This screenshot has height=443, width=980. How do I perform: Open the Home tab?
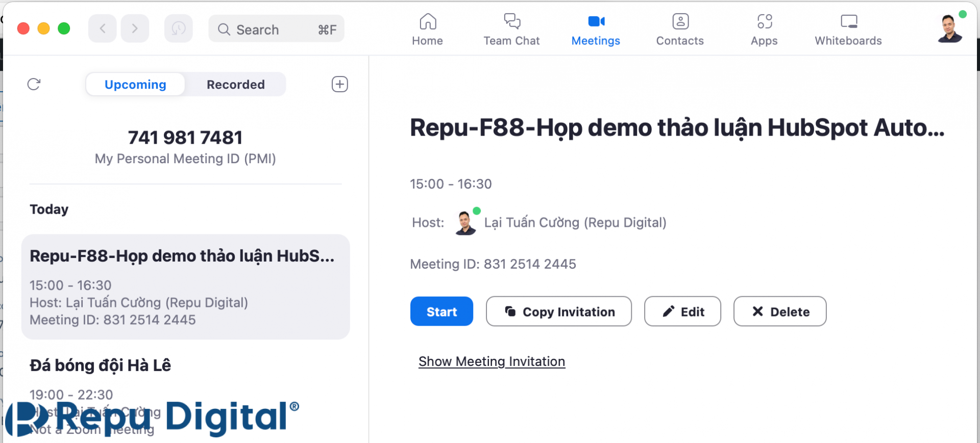click(427, 30)
